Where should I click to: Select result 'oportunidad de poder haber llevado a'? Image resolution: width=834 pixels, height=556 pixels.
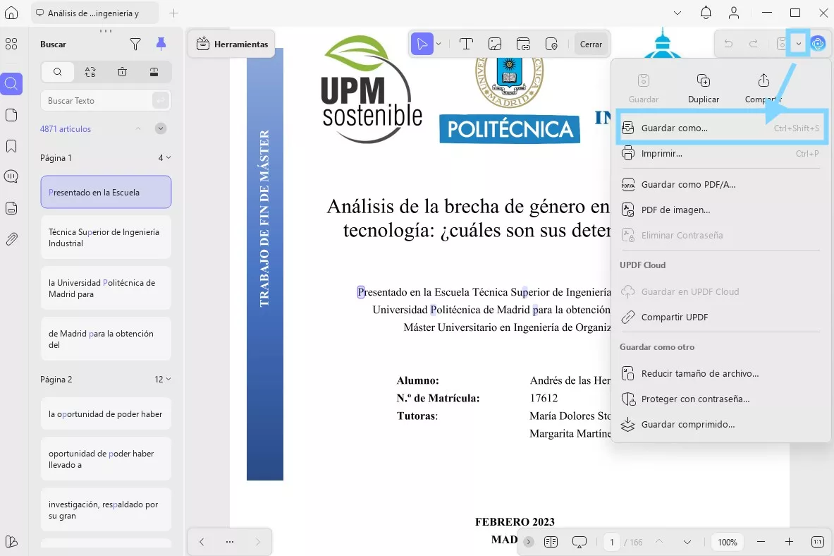click(x=106, y=459)
